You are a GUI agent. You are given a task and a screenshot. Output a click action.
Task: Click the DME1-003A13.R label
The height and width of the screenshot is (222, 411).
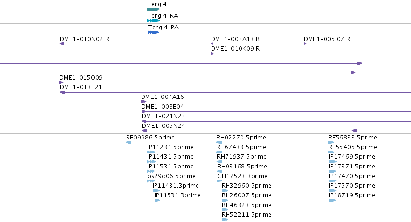tap(235, 39)
